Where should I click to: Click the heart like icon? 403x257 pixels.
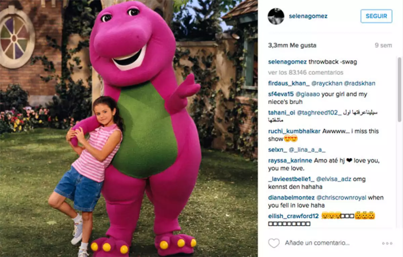click(274, 243)
